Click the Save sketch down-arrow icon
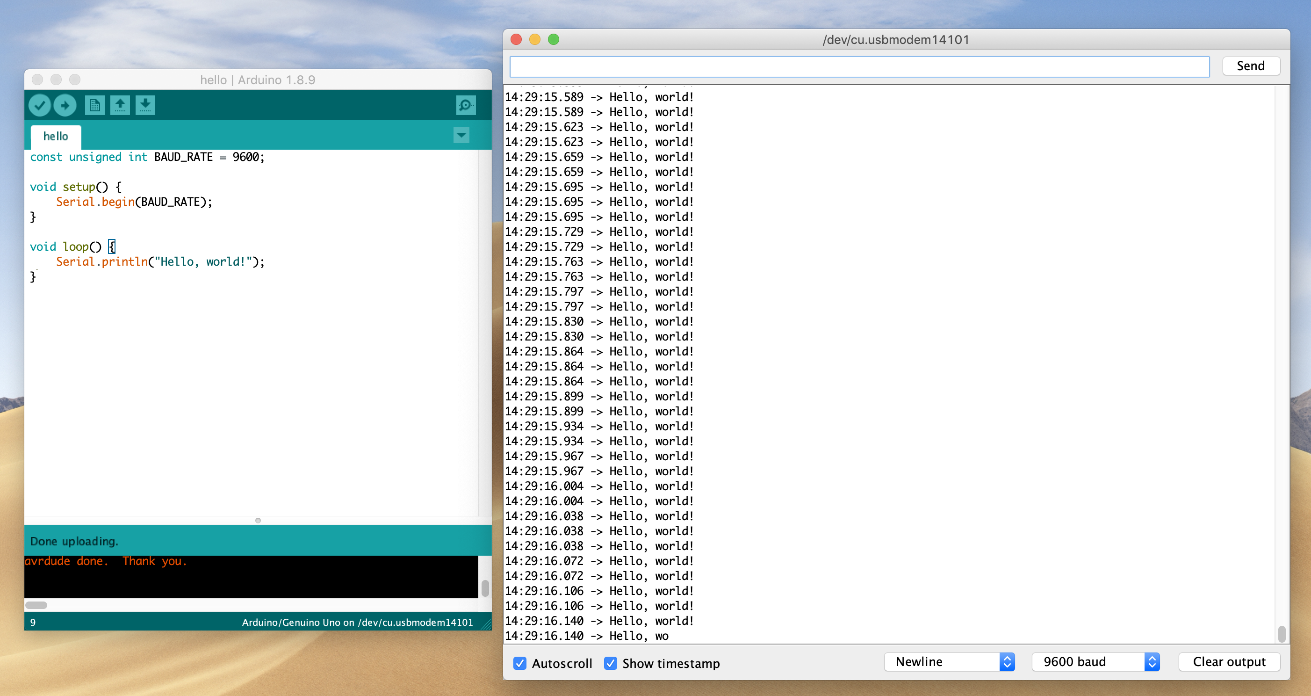Viewport: 1311px width, 696px height. pos(145,105)
